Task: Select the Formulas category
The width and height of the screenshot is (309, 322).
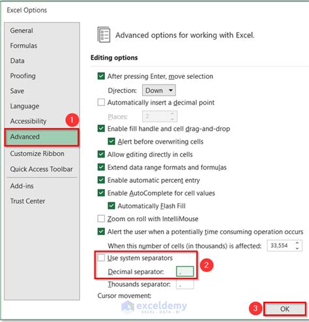Action: [x=23, y=46]
